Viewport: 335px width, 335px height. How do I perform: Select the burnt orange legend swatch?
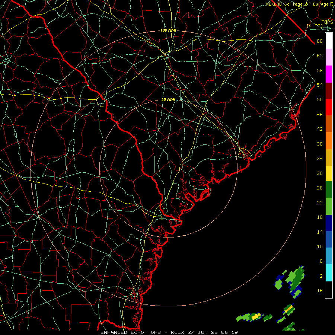click(329, 124)
